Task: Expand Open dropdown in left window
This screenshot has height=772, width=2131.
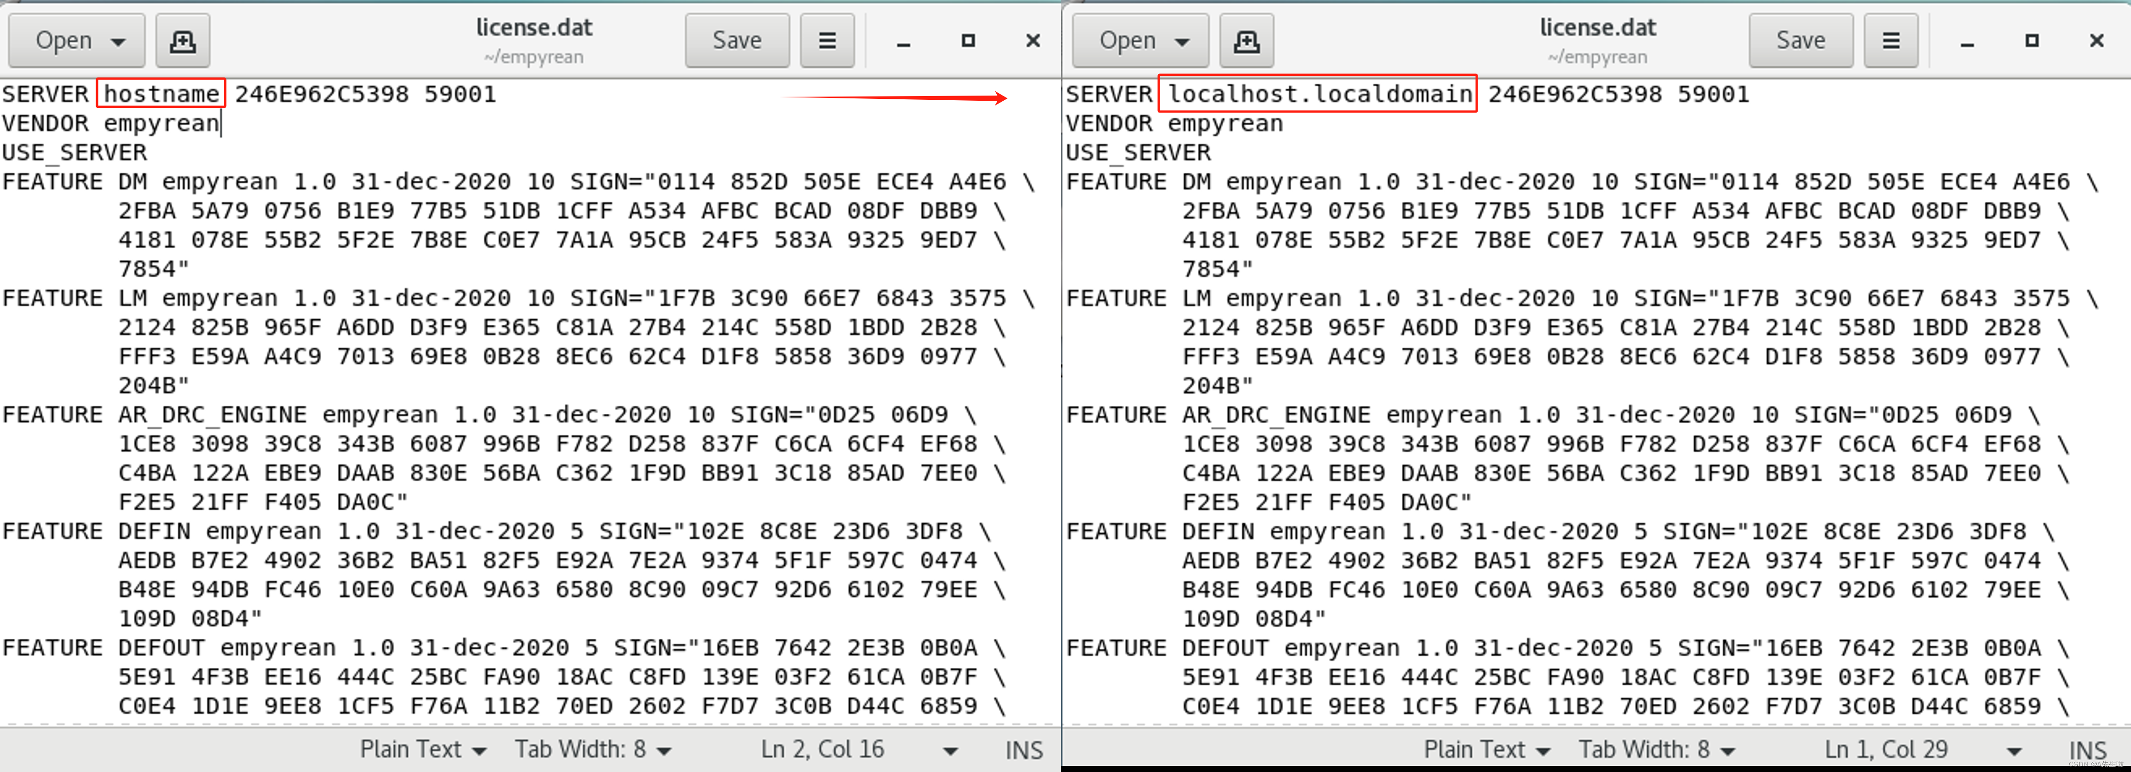Action: click(x=118, y=41)
